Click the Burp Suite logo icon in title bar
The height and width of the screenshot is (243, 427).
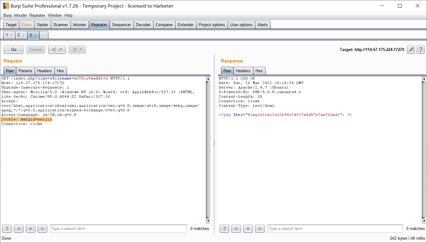[x=6, y=6]
